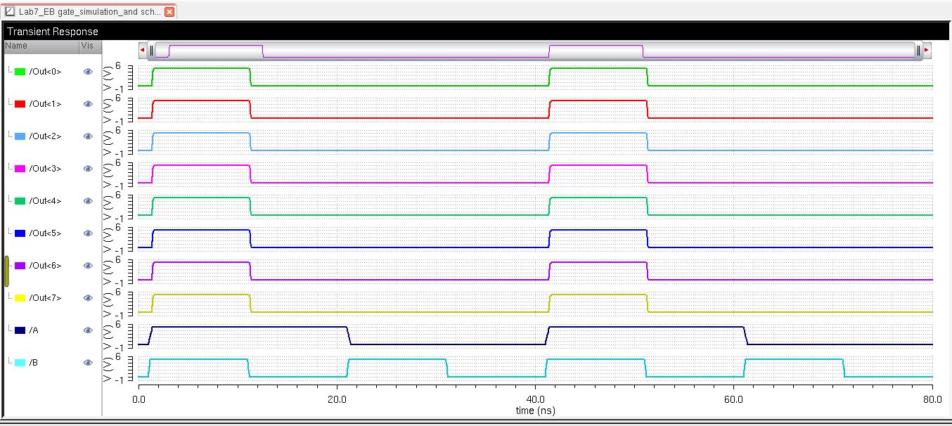952x426 pixels.
Task: Select the /Out<5> signal name
Action: (45, 233)
